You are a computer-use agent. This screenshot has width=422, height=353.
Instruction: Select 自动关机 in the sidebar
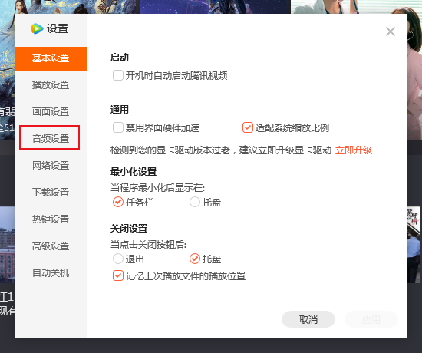pos(51,273)
